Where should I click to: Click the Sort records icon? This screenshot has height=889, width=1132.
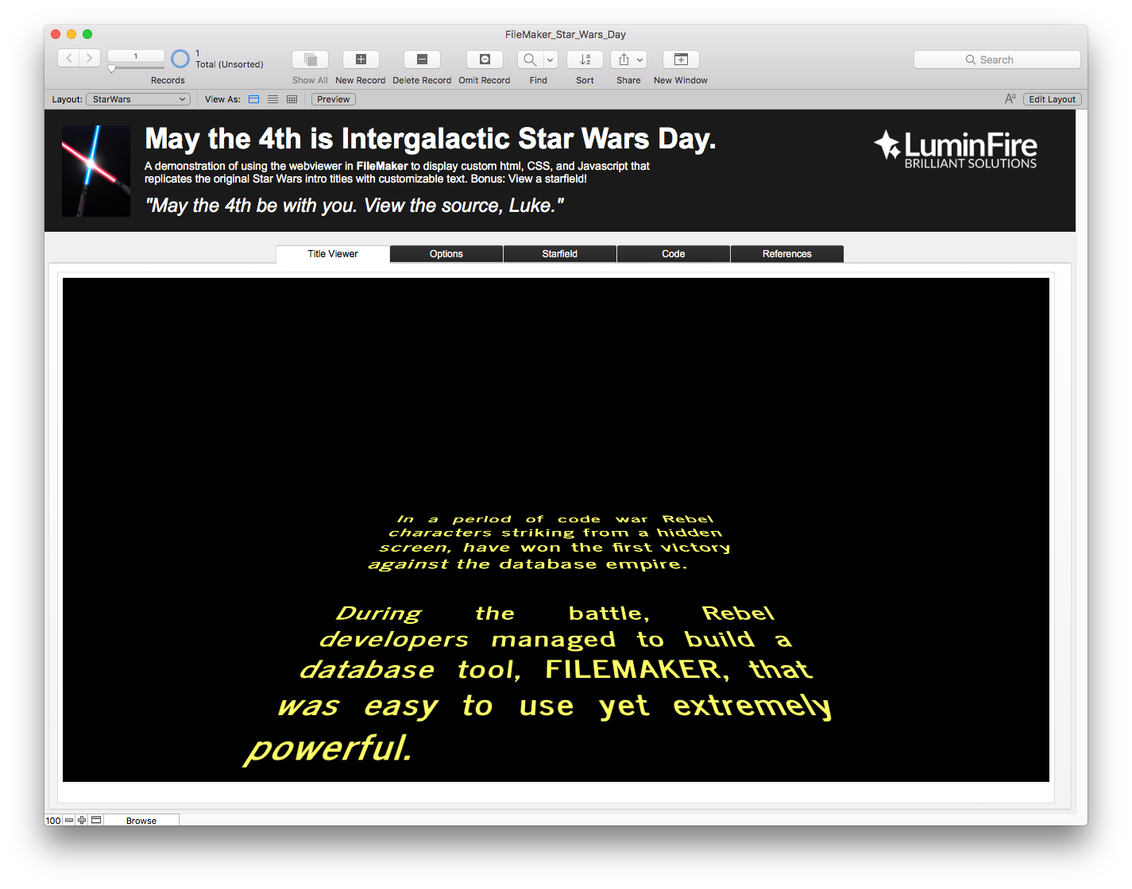click(585, 60)
